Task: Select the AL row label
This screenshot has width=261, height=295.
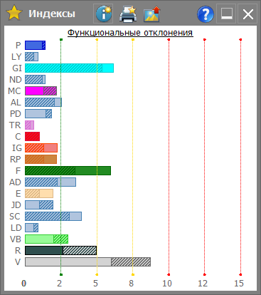Action: [x=16, y=102]
